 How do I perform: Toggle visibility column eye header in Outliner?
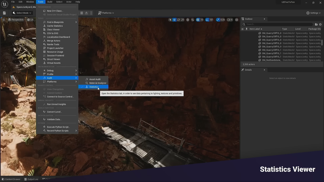coord(242,29)
